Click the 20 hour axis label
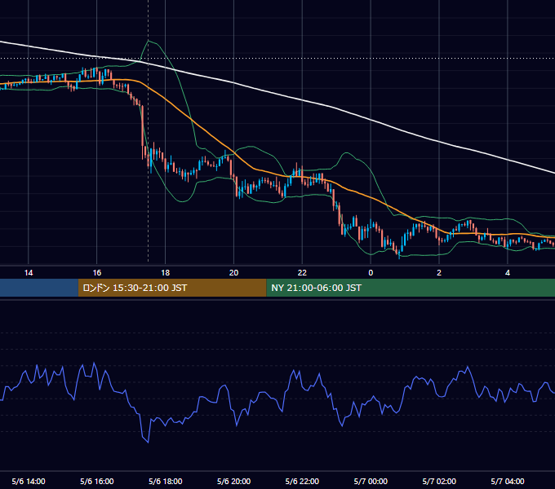The width and height of the screenshot is (555, 489). click(233, 273)
